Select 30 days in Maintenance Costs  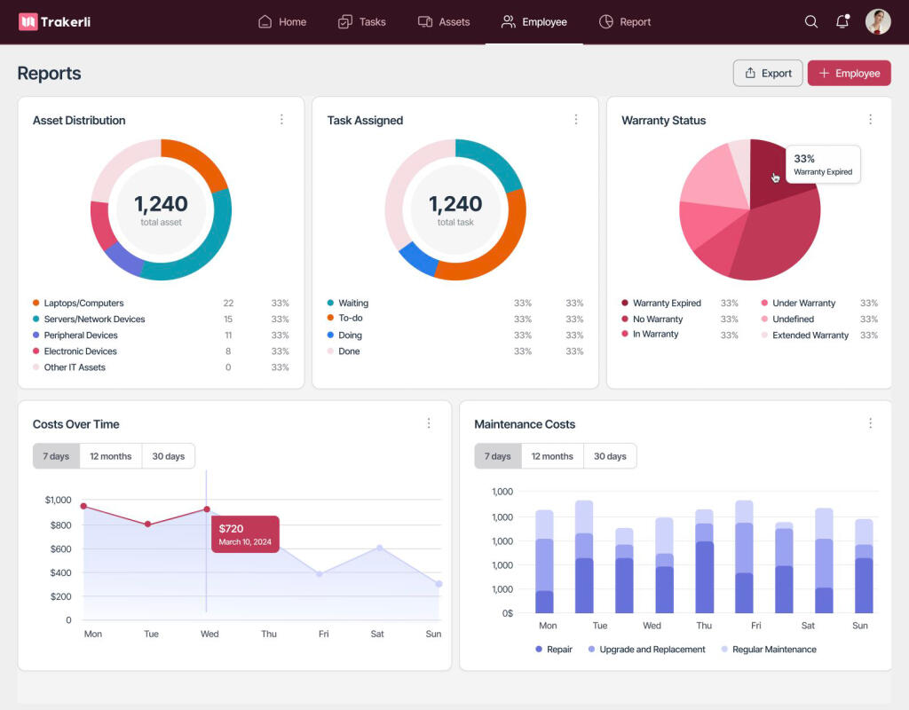click(610, 456)
